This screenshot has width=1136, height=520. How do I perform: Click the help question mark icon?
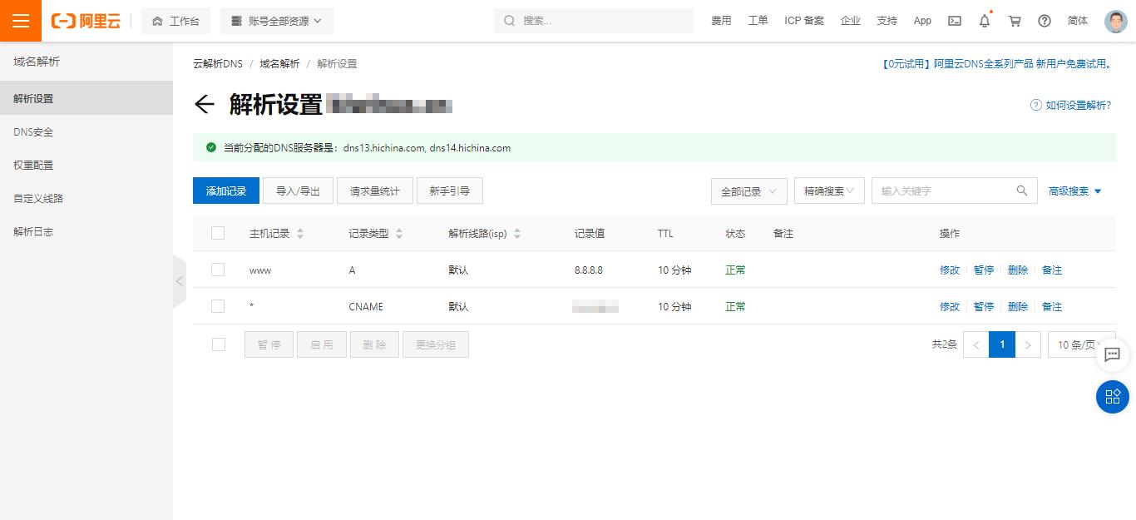click(1044, 20)
